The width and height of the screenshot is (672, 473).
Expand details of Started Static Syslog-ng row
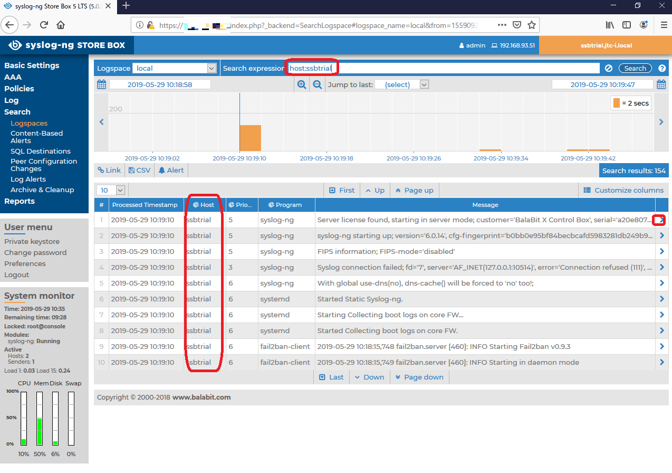662,299
